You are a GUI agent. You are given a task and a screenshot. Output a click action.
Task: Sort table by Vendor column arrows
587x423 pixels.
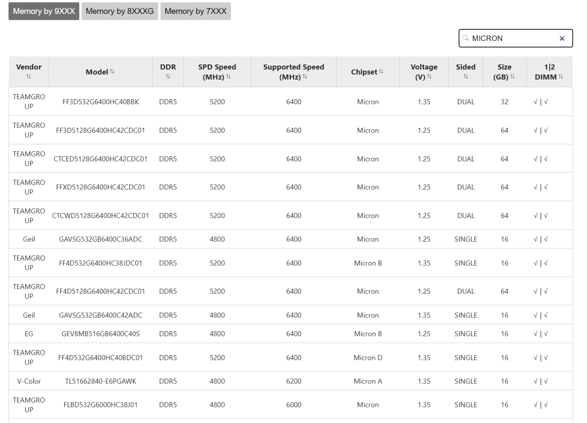(x=29, y=77)
